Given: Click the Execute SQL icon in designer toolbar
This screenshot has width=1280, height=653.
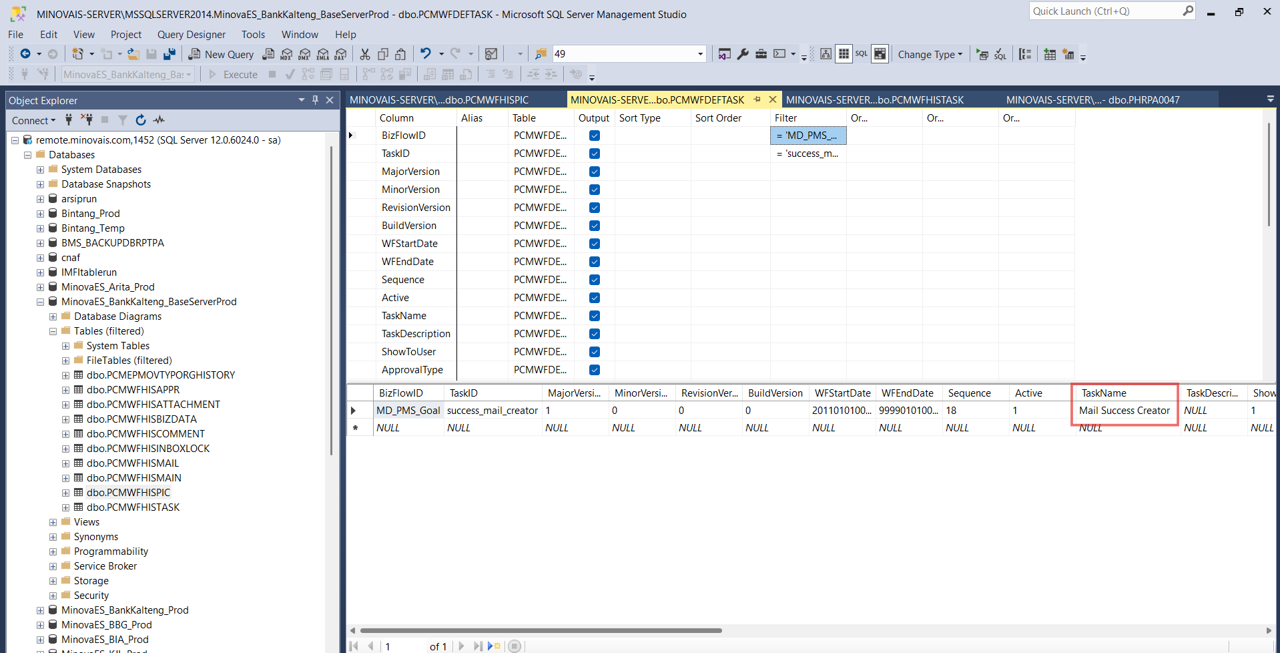Looking at the screenshot, I should pyautogui.click(x=982, y=55).
